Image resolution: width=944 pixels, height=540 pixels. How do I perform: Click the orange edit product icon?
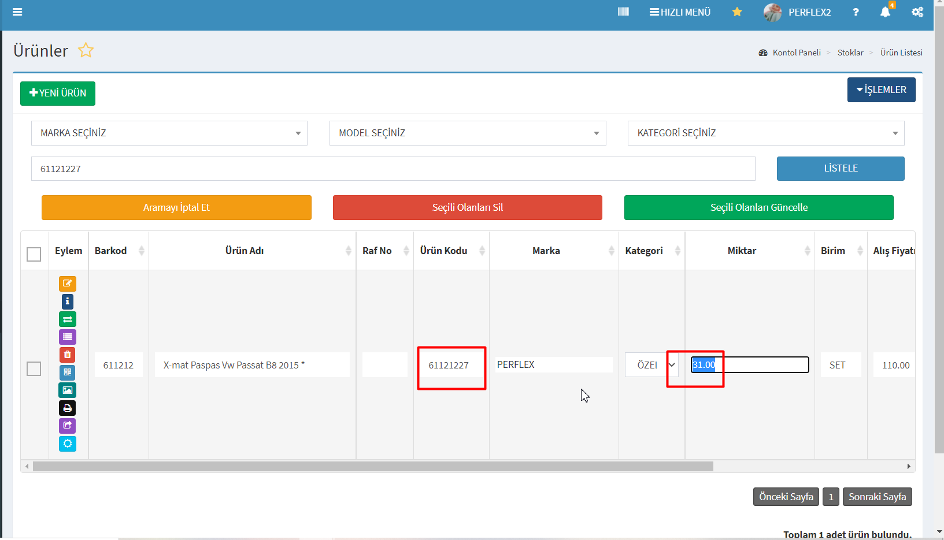point(67,284)
